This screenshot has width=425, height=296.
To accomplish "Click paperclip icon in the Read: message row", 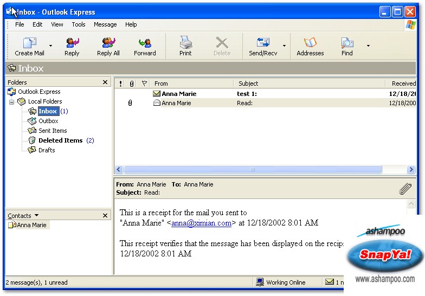I will (130, 103).
